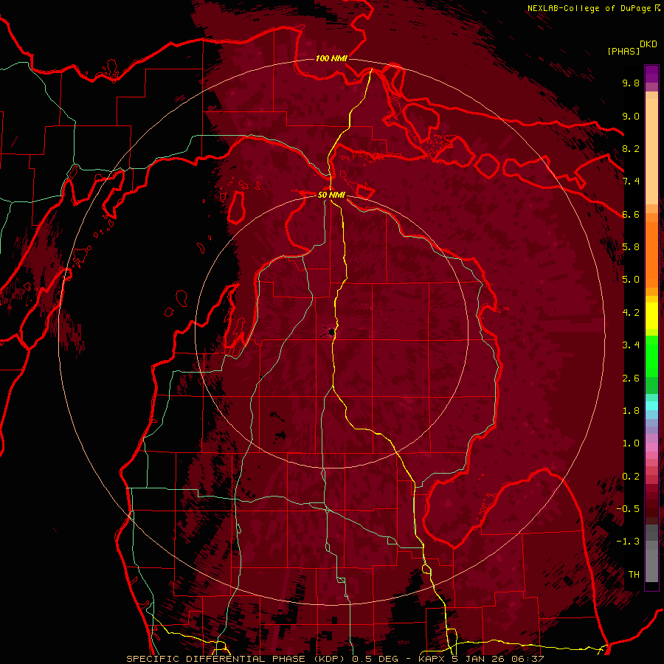Pick the pink band beside 1.0
Image resolution: width=664 pixels, height=664 pixels.
click(x=651, y=447)
